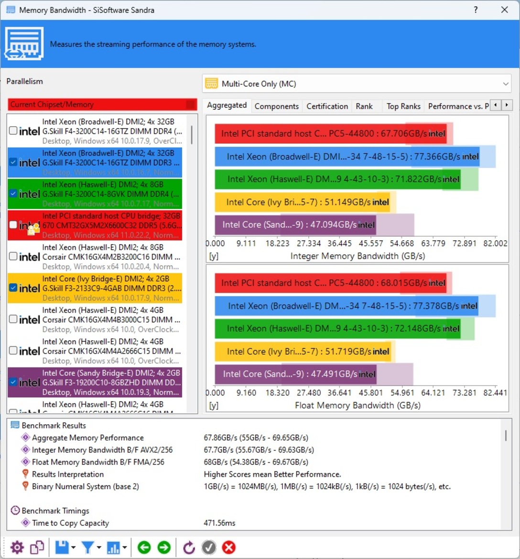
Task: Click the green 71.822GB/s Haswell-E bar
Action: (x=337, y=179)
